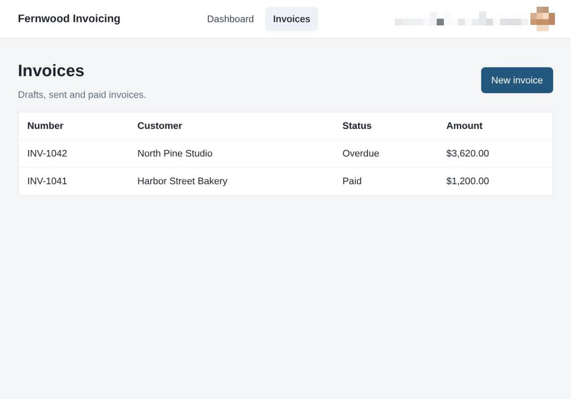The width and height of the screenshot is (571, 399).
Task: Select customer North Pine Studio
Action: pyautogui.click(x=175, y=153)
